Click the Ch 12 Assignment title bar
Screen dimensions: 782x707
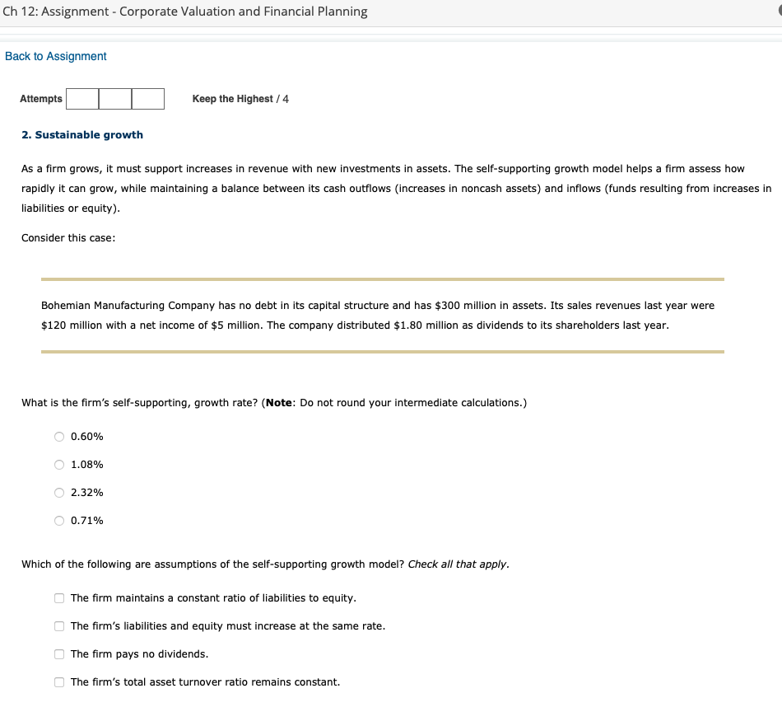pos(184,11)
